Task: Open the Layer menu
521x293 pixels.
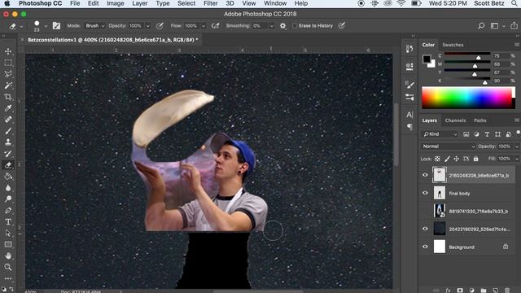Action: click(139, 3)
